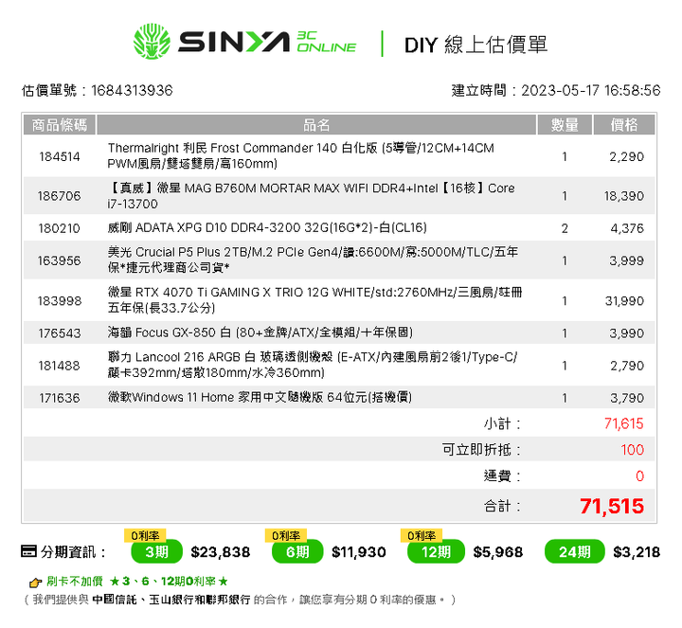Click the 價格 column header

coord(624,125)
